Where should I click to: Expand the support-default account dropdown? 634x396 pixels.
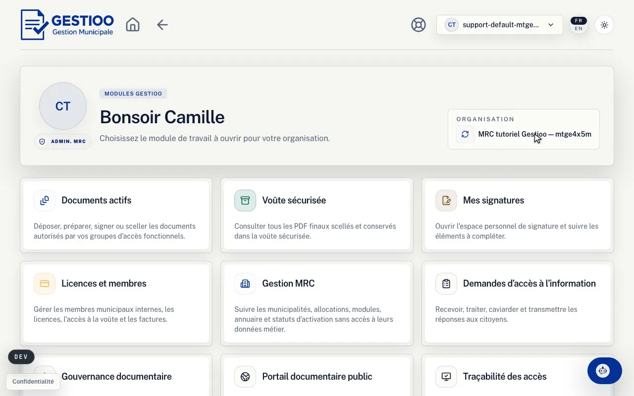[x=499, y=25]
